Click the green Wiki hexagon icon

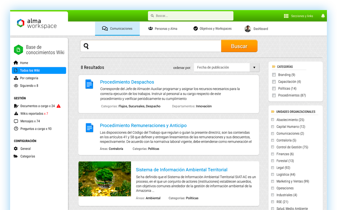click(18, 50)
